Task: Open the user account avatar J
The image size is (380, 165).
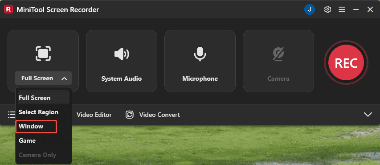Action: [x=310, y=10]
